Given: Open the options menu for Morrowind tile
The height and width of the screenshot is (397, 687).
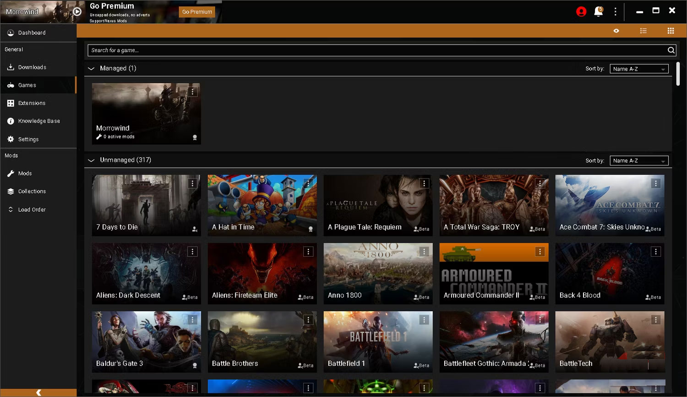Looking at the screenshot, I should click(193, 92).
